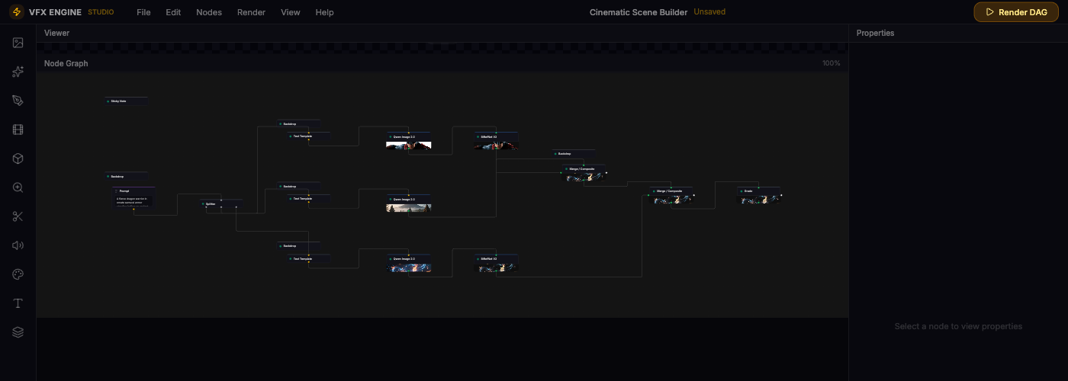Click the 100% zoom level indicator
Viewport: 1068px width, 381px height.
(x=831, y=63)
